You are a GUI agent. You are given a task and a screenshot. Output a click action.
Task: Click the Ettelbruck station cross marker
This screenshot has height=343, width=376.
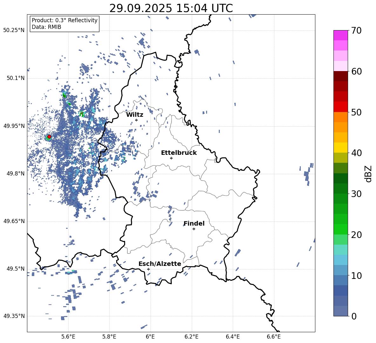[x=171, y=158]
